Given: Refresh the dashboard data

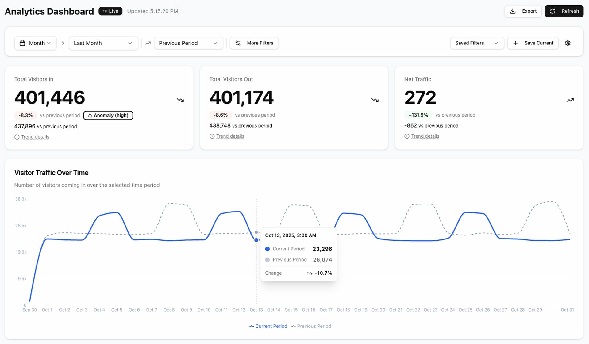Looking at the screenshot, I should tap(564, 11).
